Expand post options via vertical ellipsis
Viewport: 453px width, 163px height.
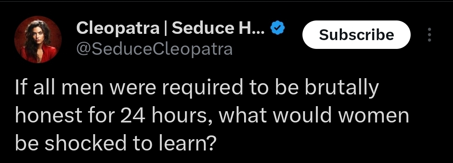(430, 35)
